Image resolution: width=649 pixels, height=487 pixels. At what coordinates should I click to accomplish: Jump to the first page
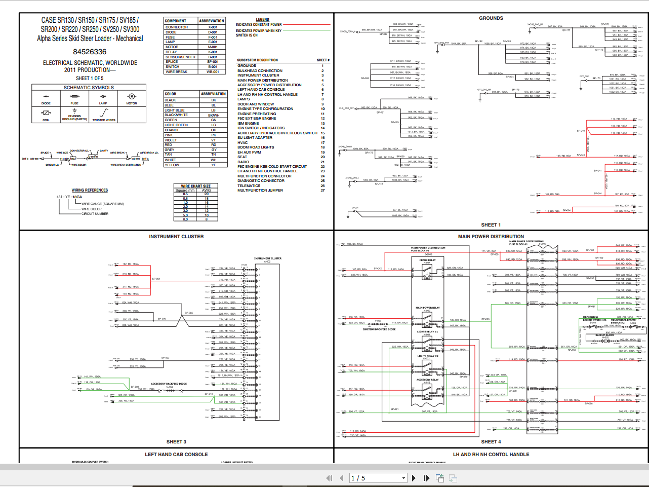pos(329,478)
